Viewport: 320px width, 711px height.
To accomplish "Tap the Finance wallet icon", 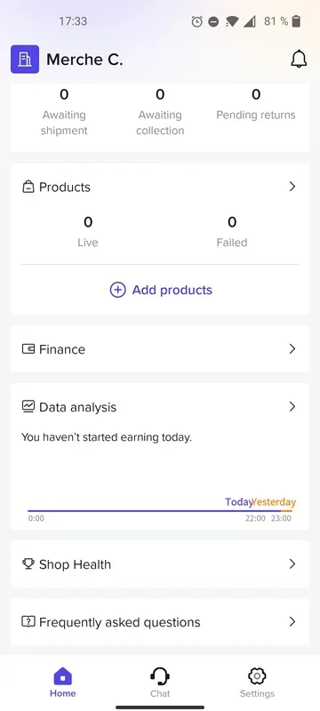I will (28, 349).
